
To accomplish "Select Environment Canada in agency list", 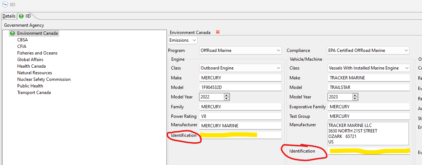I will click(x=37, y=33).
